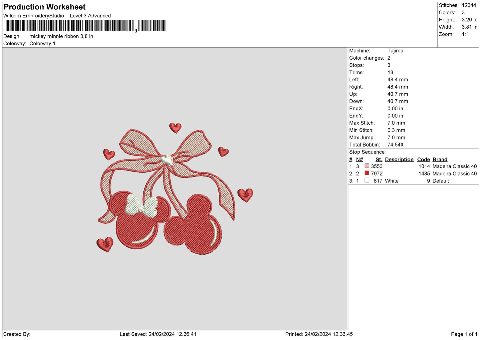Viewport: 481px width, 340px height.
Task: Click the Trims value 13
Action: (x=390, y=73)
